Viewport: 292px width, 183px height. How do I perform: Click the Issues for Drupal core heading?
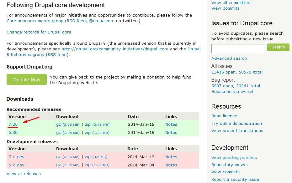coord(242,23)
